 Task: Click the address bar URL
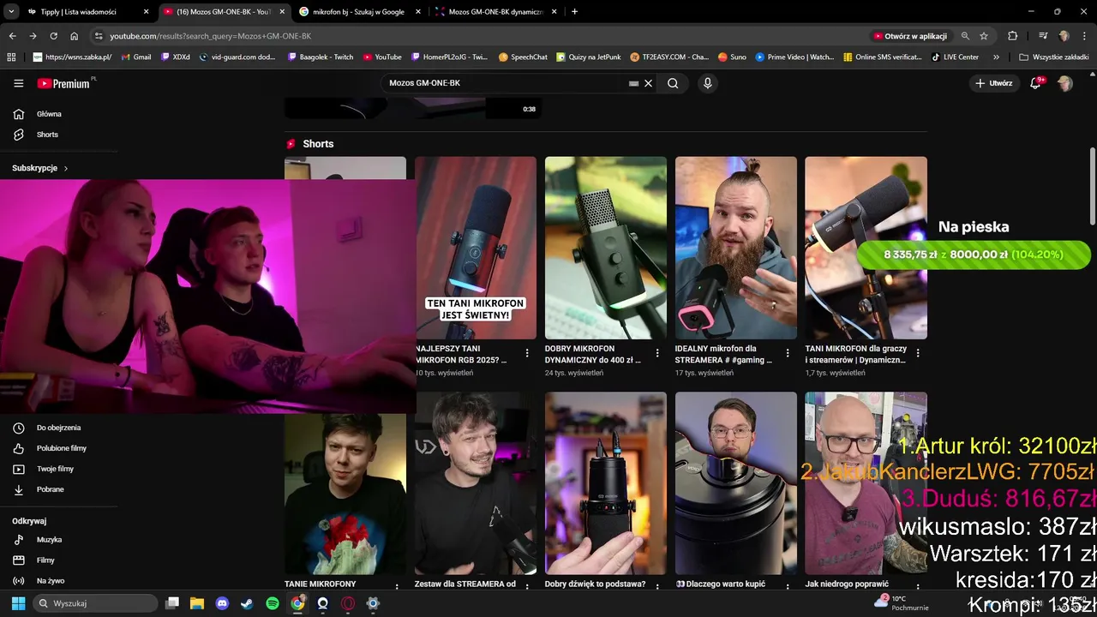click(x=211, y=36)
